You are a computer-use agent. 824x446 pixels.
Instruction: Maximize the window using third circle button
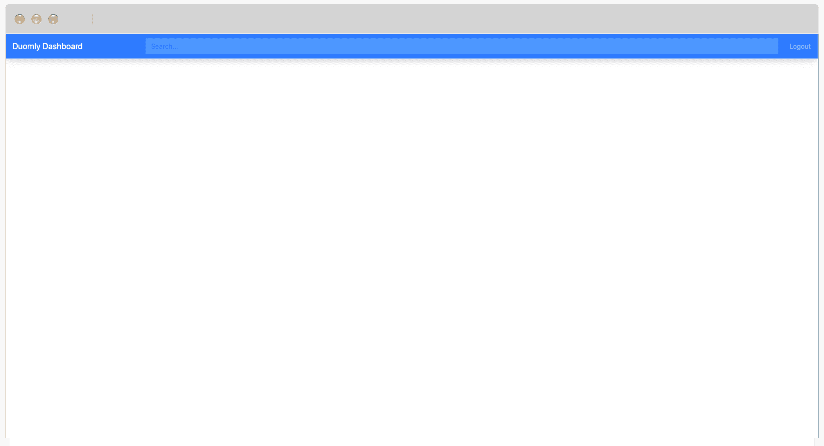click(53, 19)
